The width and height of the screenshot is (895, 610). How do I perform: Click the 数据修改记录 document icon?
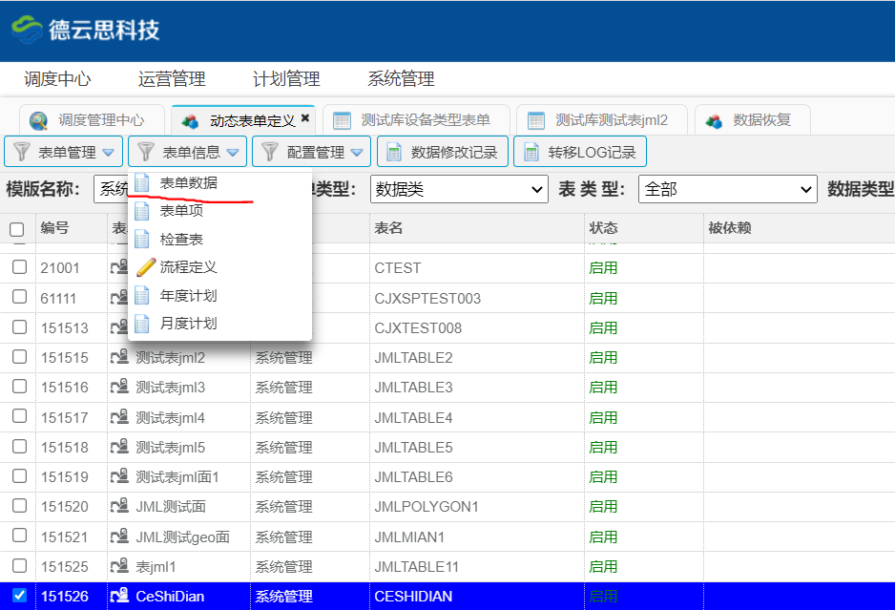pos(394,152)
